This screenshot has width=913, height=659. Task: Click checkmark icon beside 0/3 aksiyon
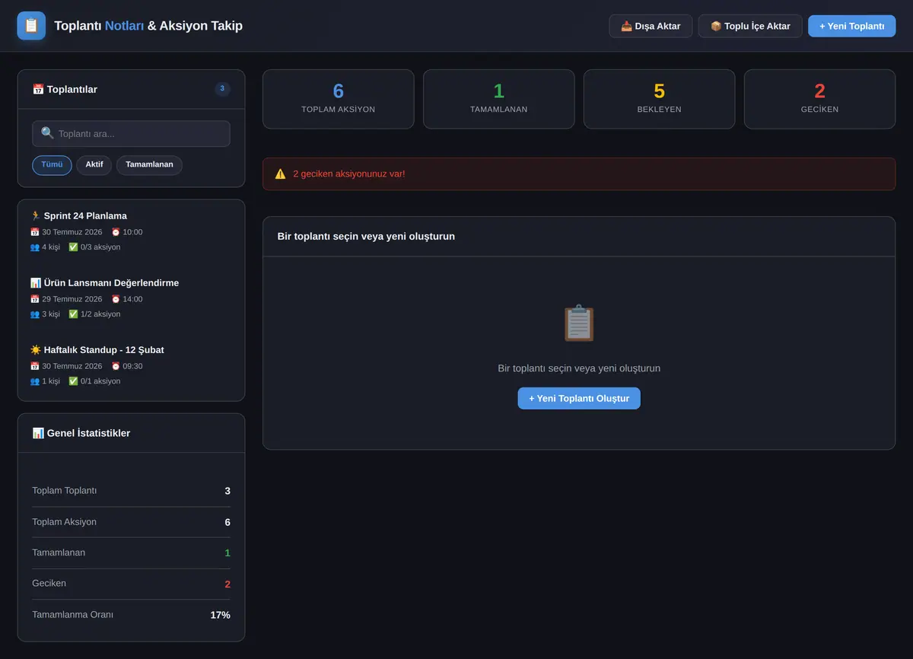[x=73, y=247]
